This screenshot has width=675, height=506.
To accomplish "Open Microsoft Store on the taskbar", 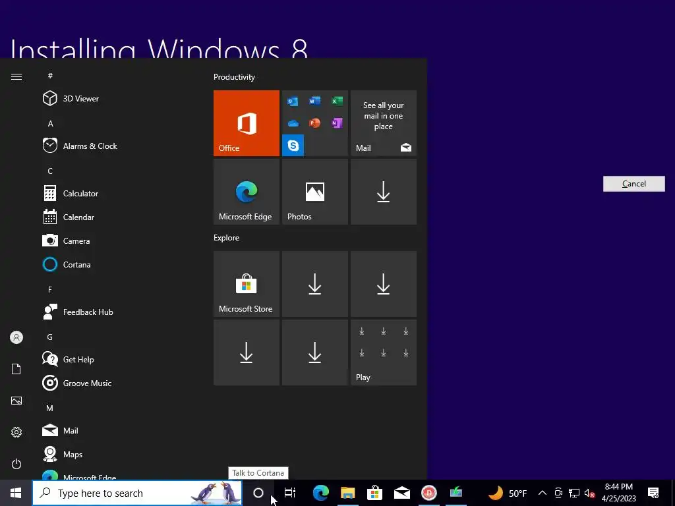I will pos(375,493).
